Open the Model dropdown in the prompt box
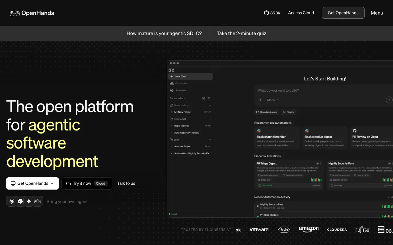The height and width of the screenshot is (245, 393). [273, 100]
